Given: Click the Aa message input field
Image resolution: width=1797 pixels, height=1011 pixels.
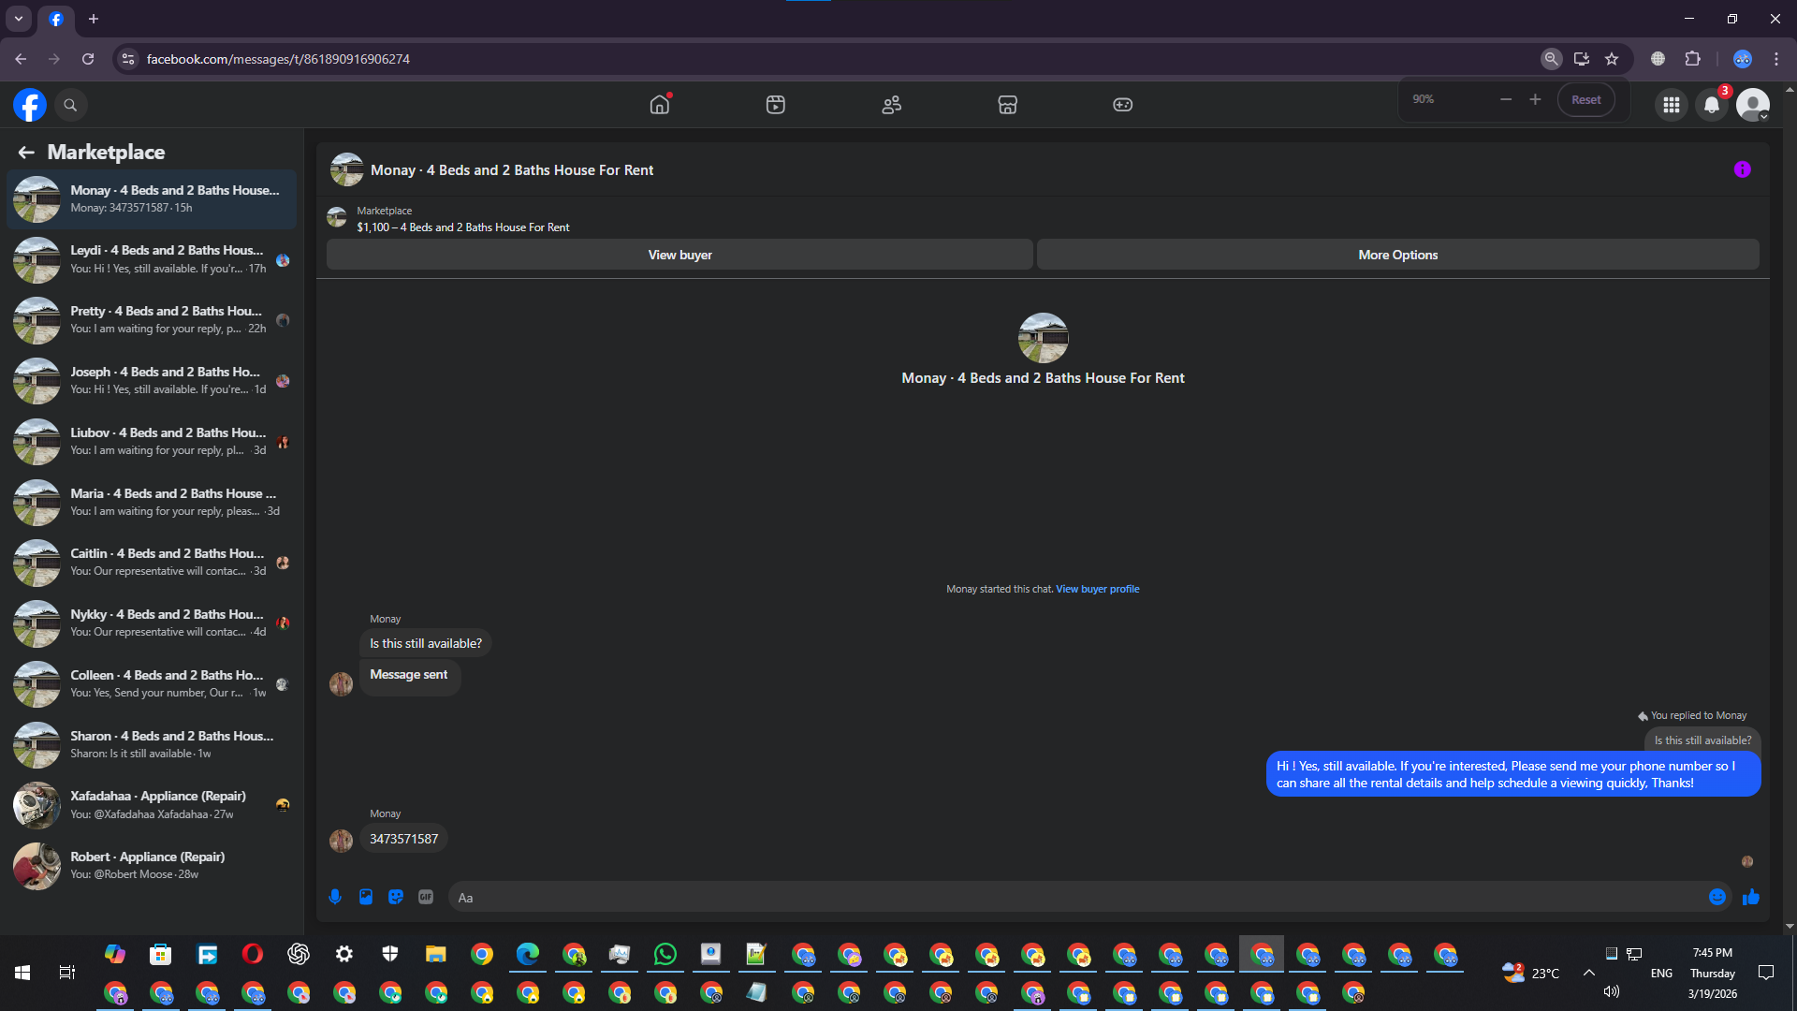Looking at the screenshot, I should click(1076, 897).
